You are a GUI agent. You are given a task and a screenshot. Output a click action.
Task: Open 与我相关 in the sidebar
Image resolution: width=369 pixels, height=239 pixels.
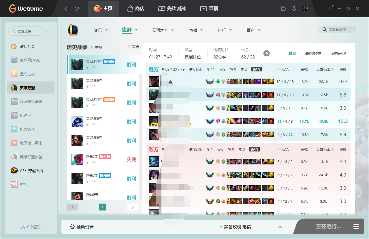30,47
